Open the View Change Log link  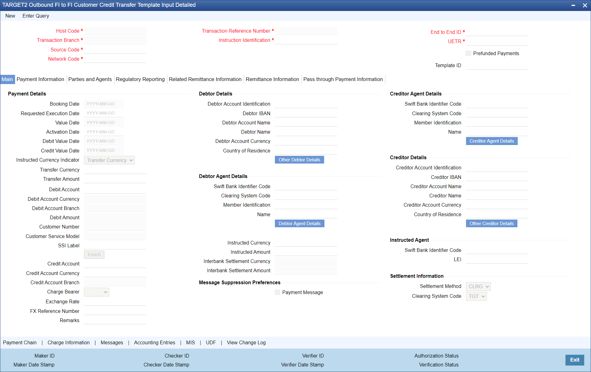pyautogui.click(x=246, y=342)
